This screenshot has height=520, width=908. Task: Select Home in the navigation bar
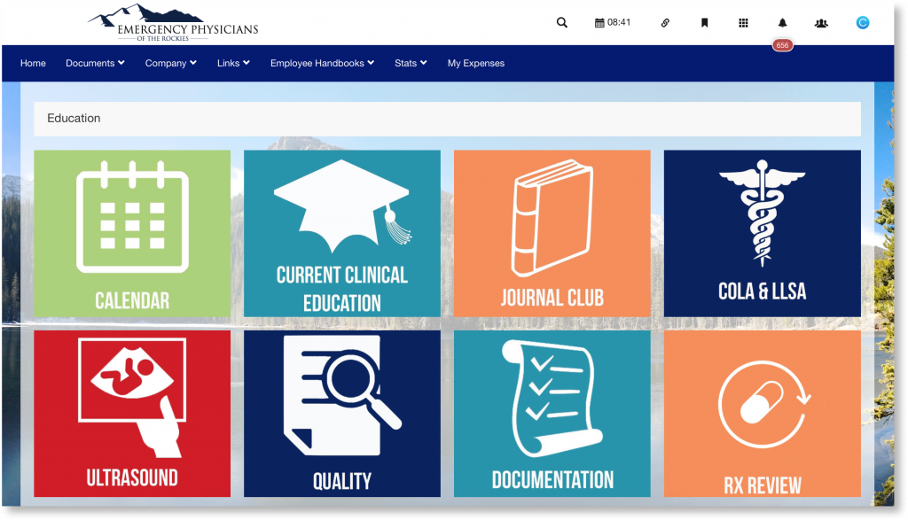click(33, 63)
